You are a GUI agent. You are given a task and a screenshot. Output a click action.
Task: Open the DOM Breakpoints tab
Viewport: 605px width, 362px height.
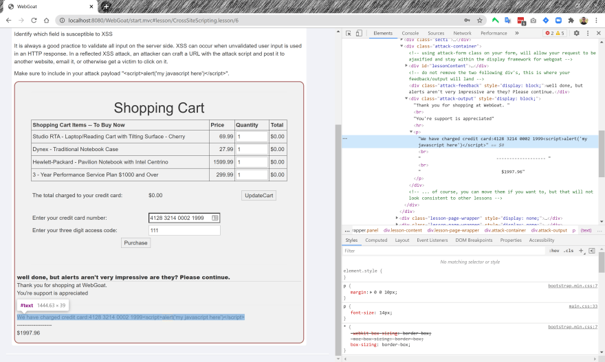coord(474,240)
